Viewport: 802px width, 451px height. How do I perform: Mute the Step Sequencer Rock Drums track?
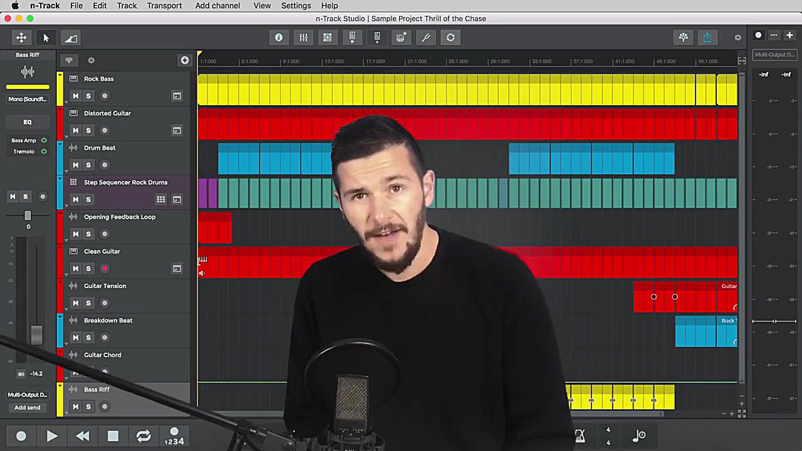[x=75, y=199]
